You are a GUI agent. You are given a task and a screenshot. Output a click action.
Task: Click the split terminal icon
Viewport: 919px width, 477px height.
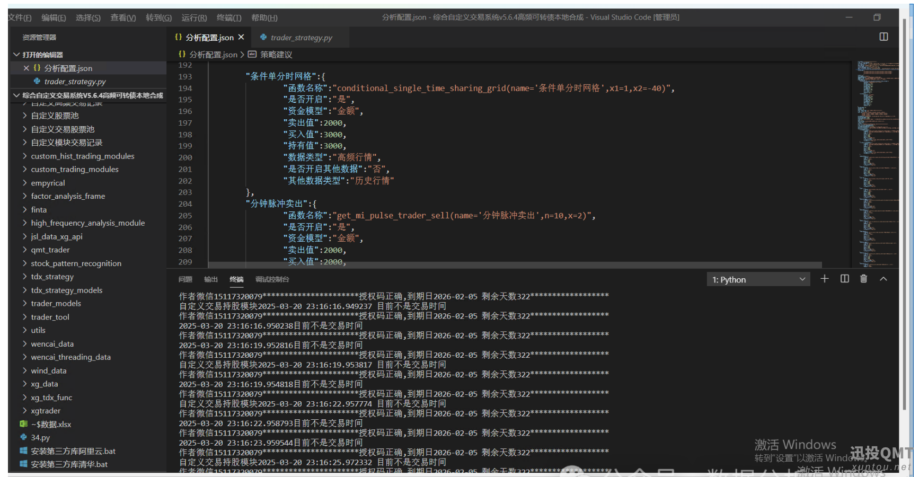click(845, 279)
